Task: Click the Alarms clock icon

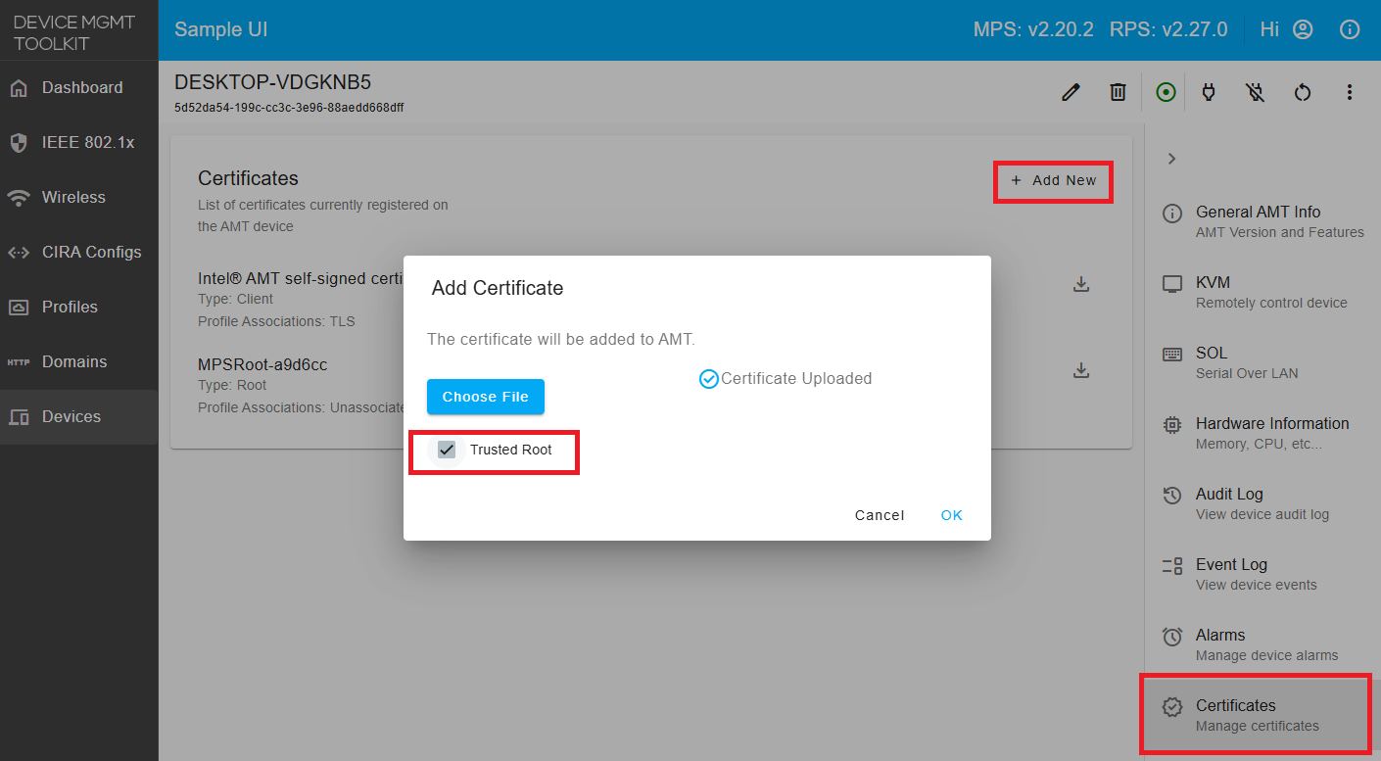Action: tap(1172, 637)
